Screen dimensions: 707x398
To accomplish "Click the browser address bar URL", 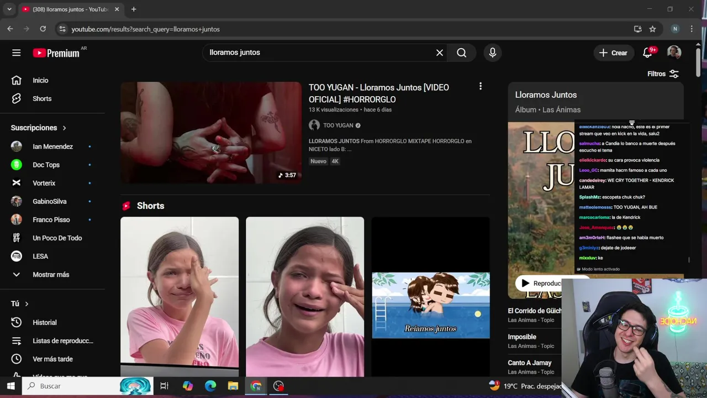I will point(146,29).
